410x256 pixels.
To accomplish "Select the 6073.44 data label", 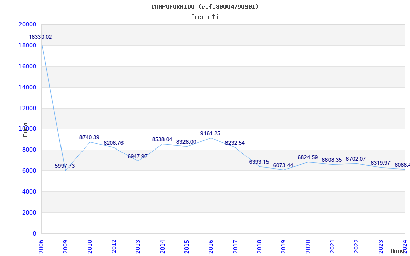I will pyautogui.click(x=283, y=165).
